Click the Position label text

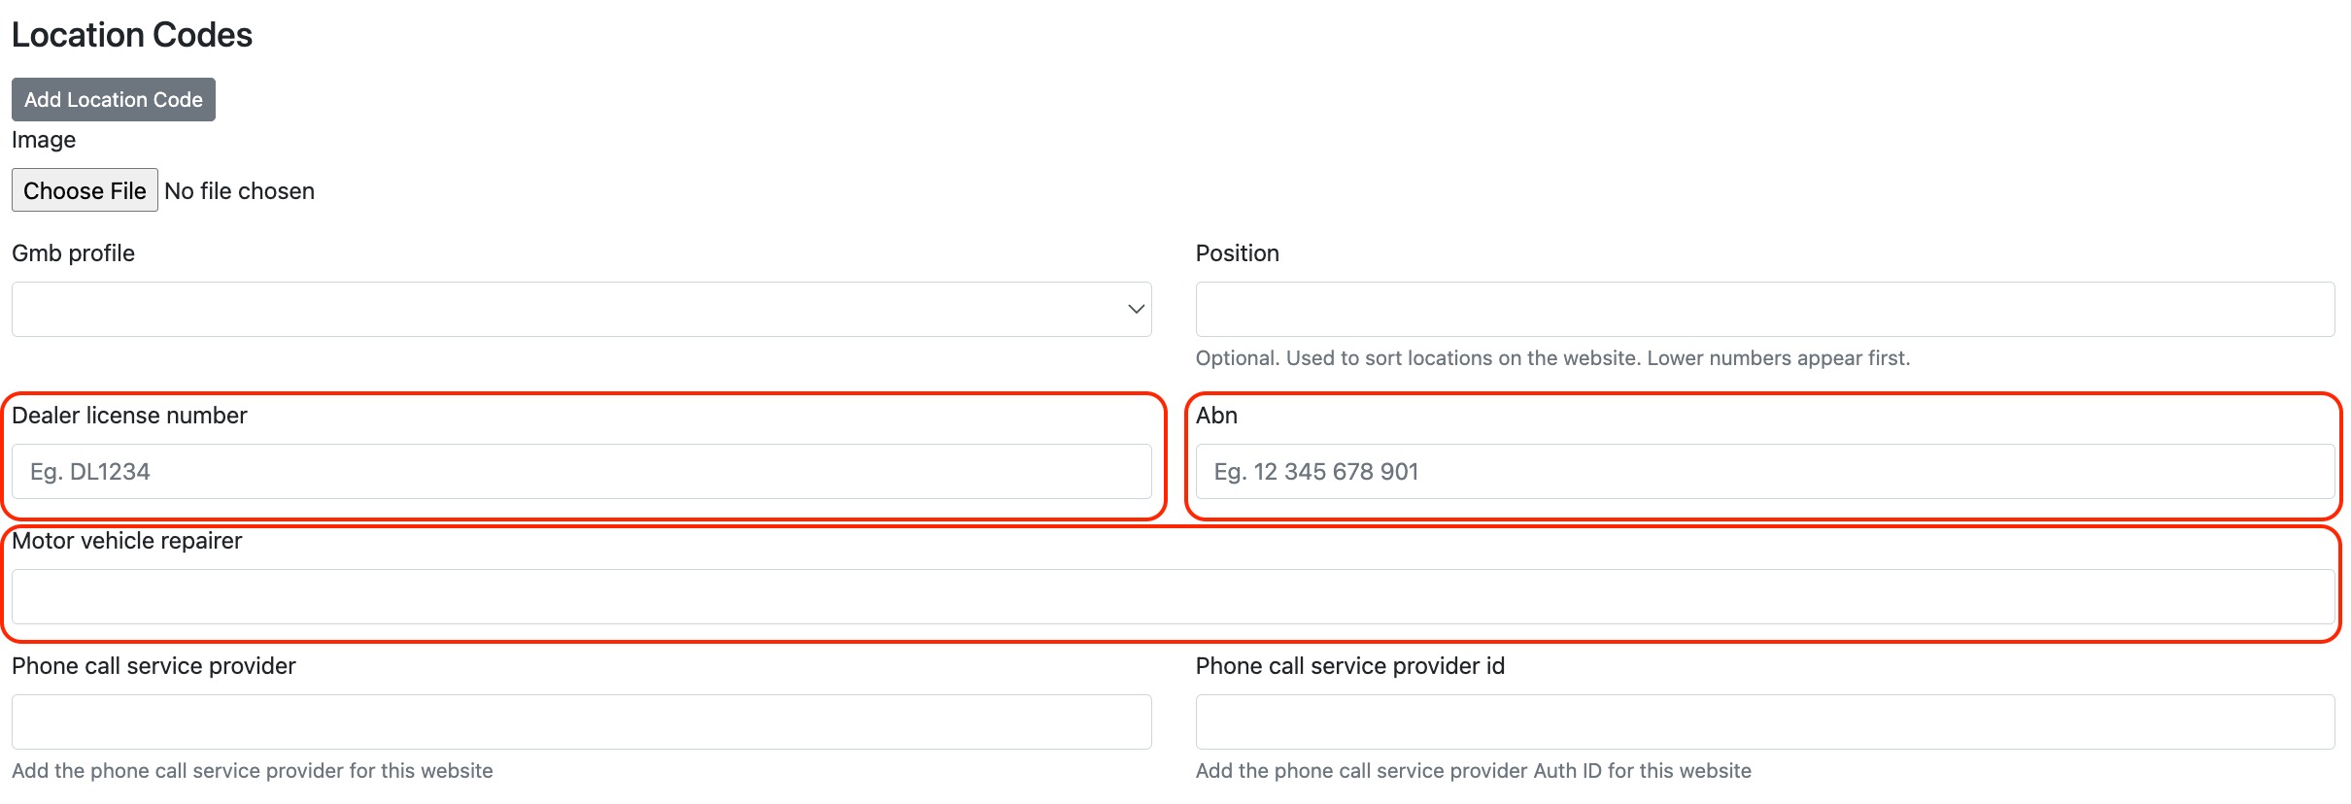(x=1237, y=253)
